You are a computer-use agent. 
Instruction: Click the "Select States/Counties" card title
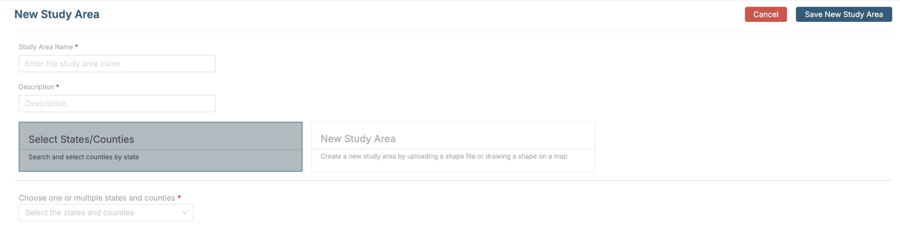pyautogui.click(x=81, y=139)
